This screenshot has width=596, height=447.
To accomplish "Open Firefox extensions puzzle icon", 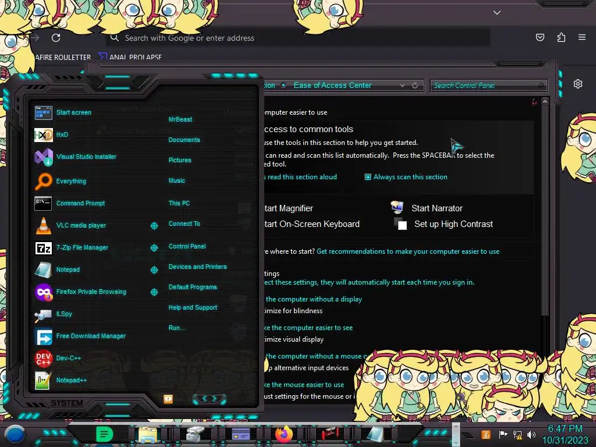I will [x=561, y=37].
